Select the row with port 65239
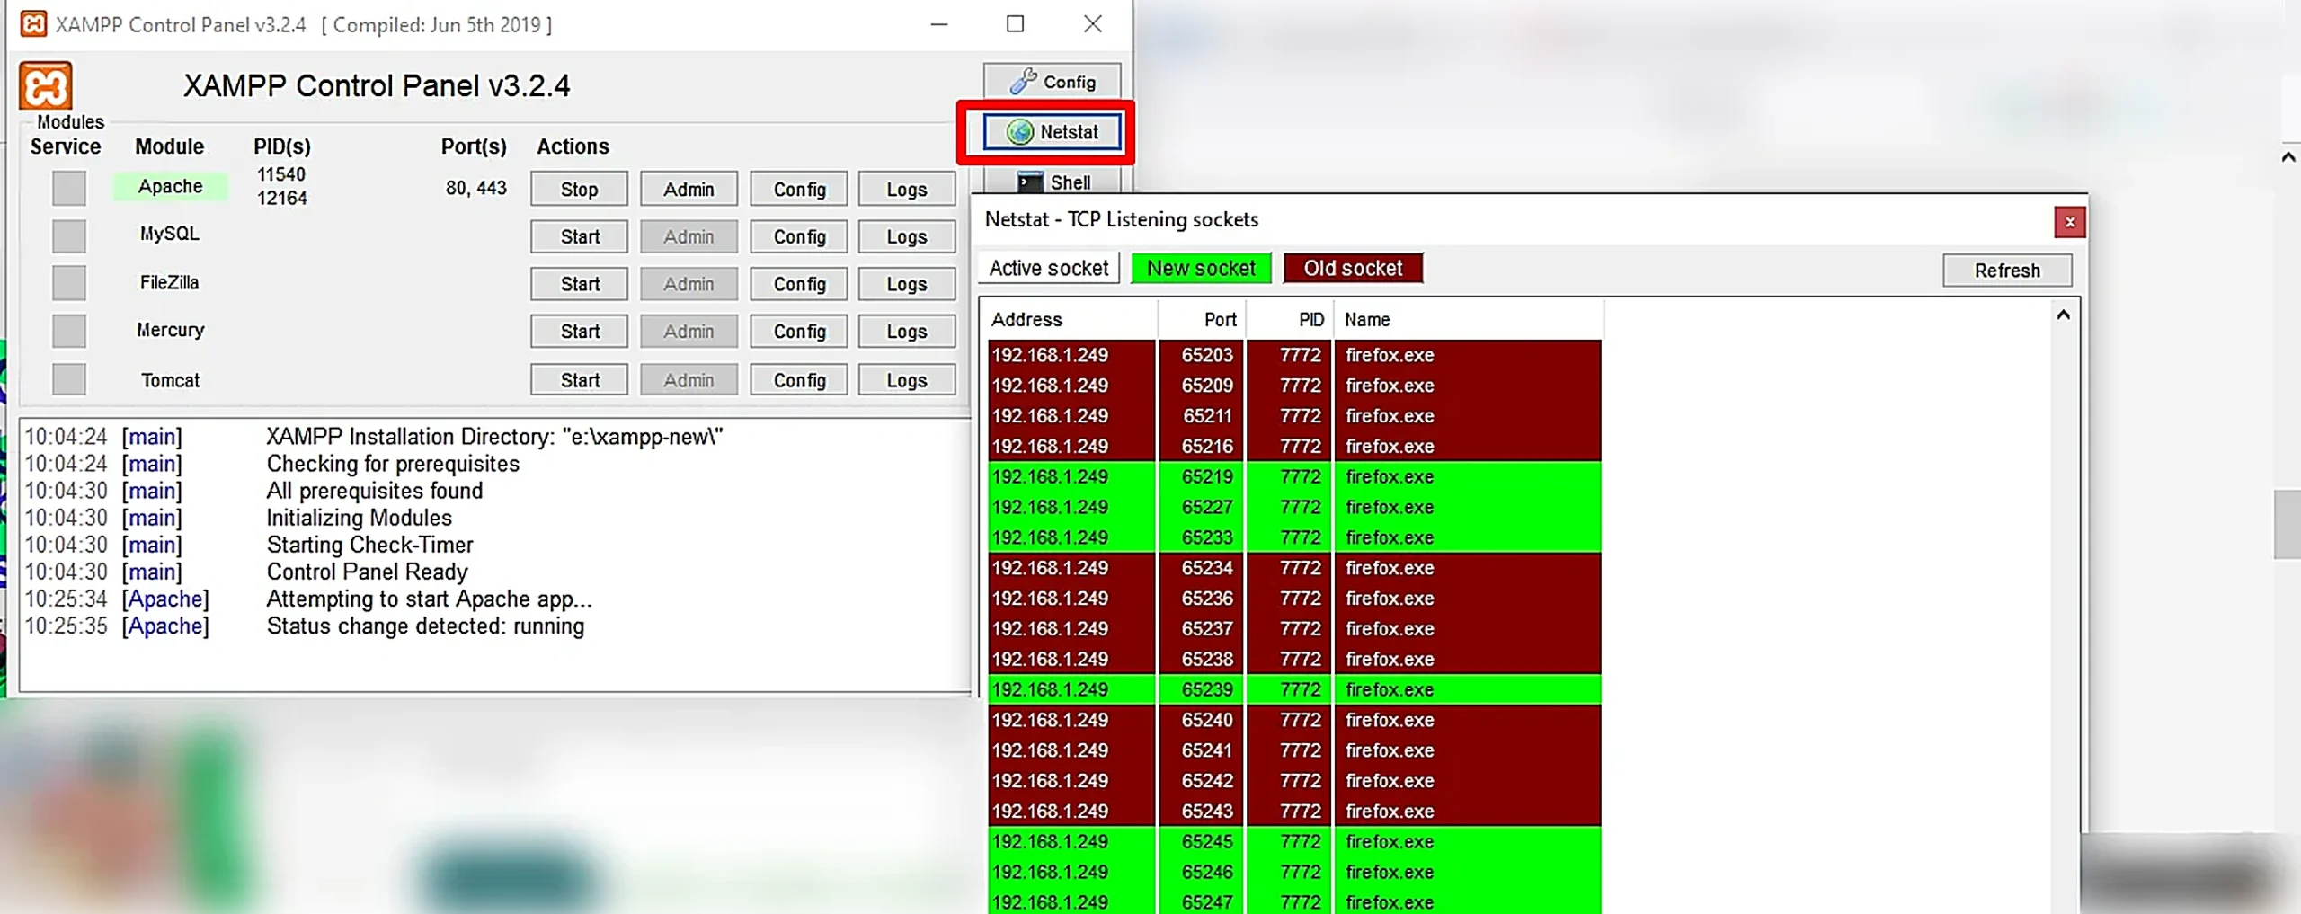Screen dimensions: 2301x914 click(1294, 689)
